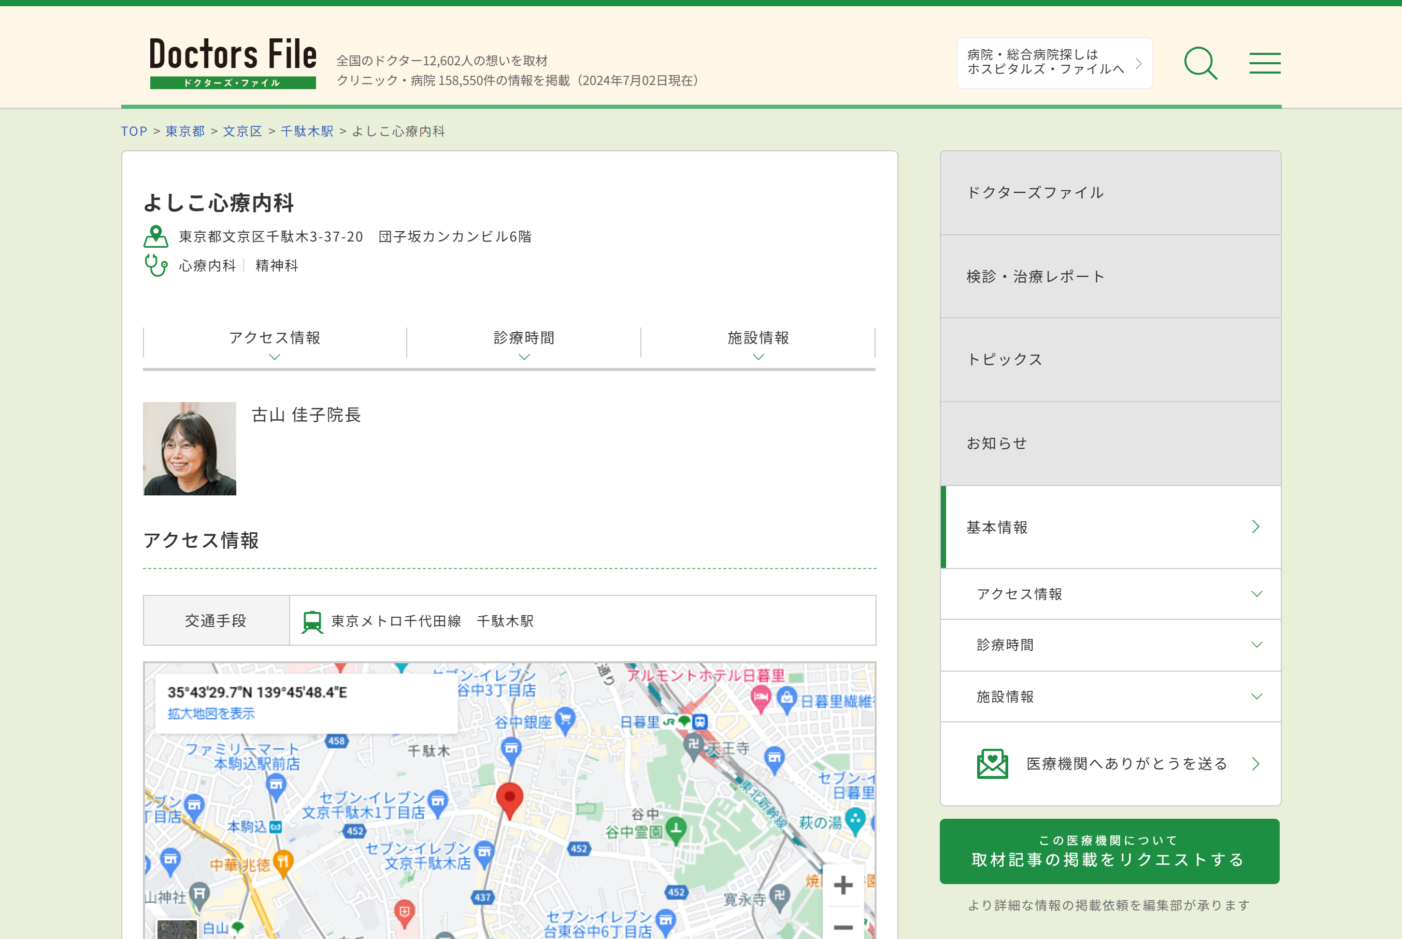Click セブン-イレブン 文京千駄木店 marker

484,855
